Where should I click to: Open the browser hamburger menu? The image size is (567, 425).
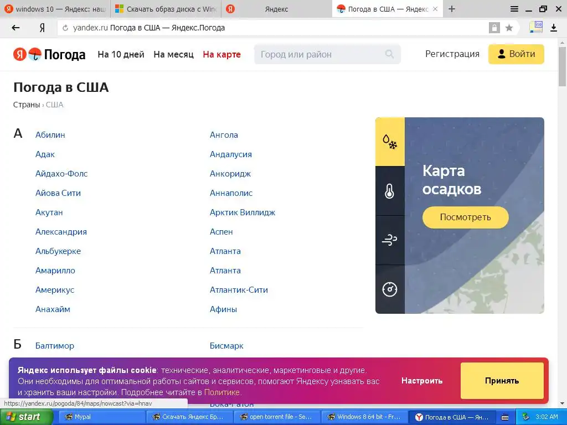click(x=514, y=9)
